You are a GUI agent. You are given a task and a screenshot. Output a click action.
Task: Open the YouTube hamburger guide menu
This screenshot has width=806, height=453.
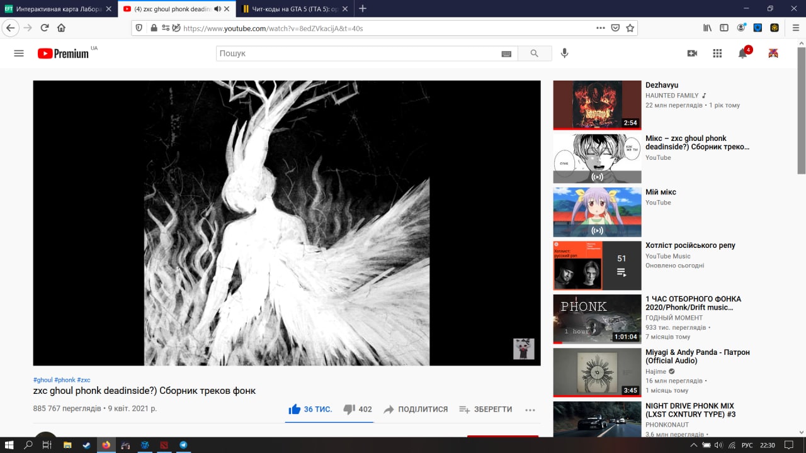[19, 53]
